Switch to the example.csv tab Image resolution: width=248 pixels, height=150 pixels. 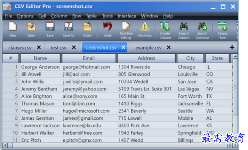click(149, 48)
